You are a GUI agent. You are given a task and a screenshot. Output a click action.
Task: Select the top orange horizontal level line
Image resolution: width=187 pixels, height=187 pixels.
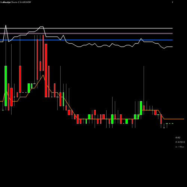(x=86, y=28)
